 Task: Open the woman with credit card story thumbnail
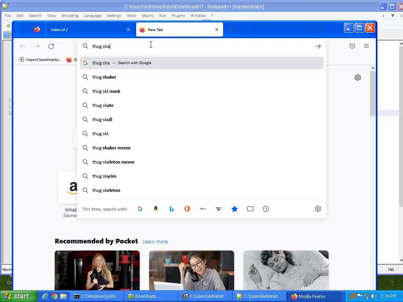tap(192, 271)
